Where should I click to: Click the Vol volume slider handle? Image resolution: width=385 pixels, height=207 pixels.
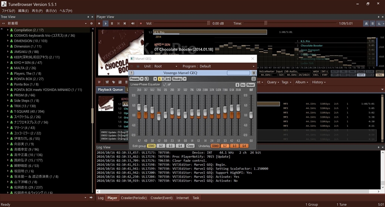click(x=209, y=23)
